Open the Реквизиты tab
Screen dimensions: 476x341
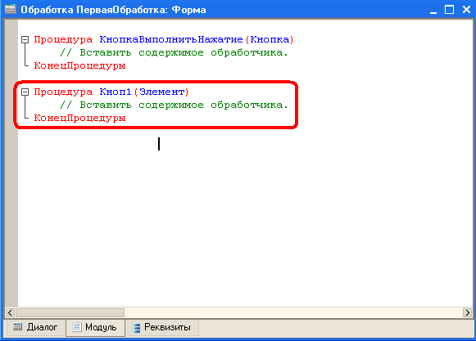click(x=162, y=327)
